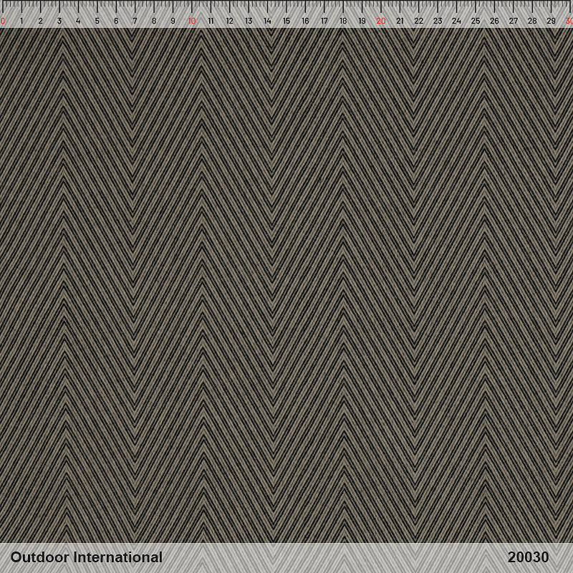Click the red 20 ruler mark
Image resolution: width=573 pixels, height=573 pixels.
click(x=380, y=21)
